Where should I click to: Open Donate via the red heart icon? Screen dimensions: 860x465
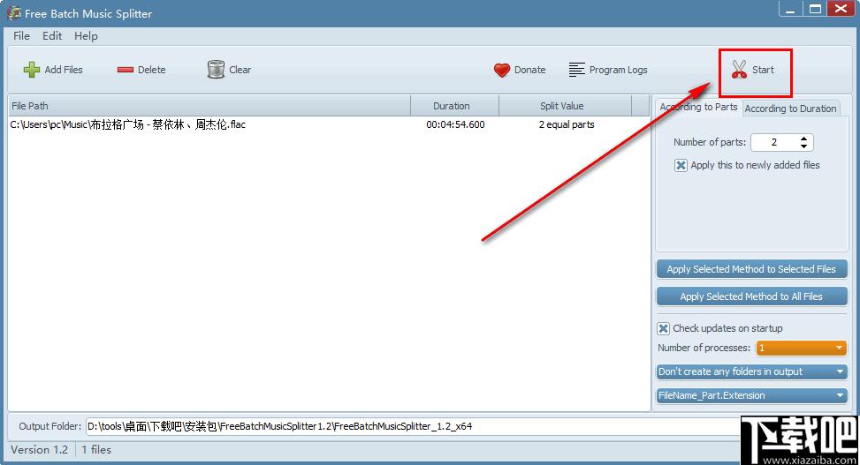click(502, 70)
